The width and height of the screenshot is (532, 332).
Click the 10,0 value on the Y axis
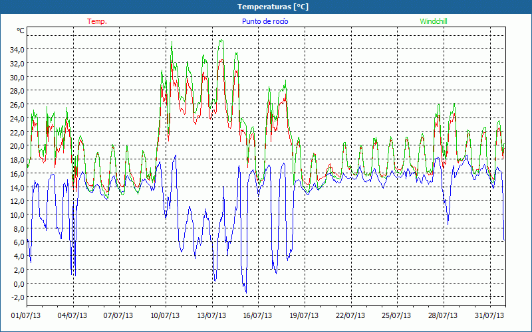(x=17, y=215)
